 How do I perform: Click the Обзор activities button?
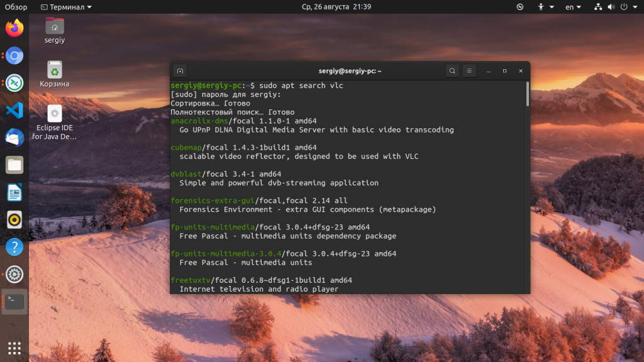[x=16, y=7]
